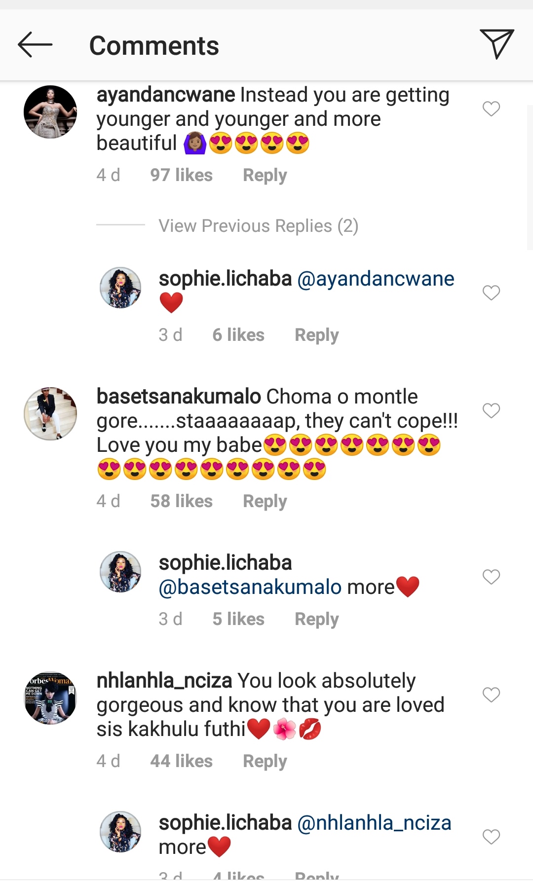View the 58 likes list
This screenshot has width=533, height=882.
pos(181,501)
